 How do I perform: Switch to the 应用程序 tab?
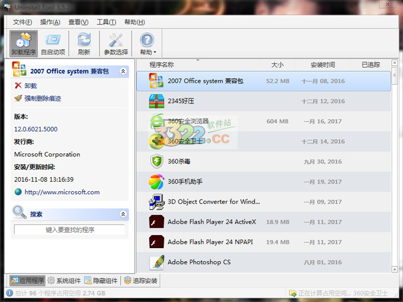coord(27,281)
